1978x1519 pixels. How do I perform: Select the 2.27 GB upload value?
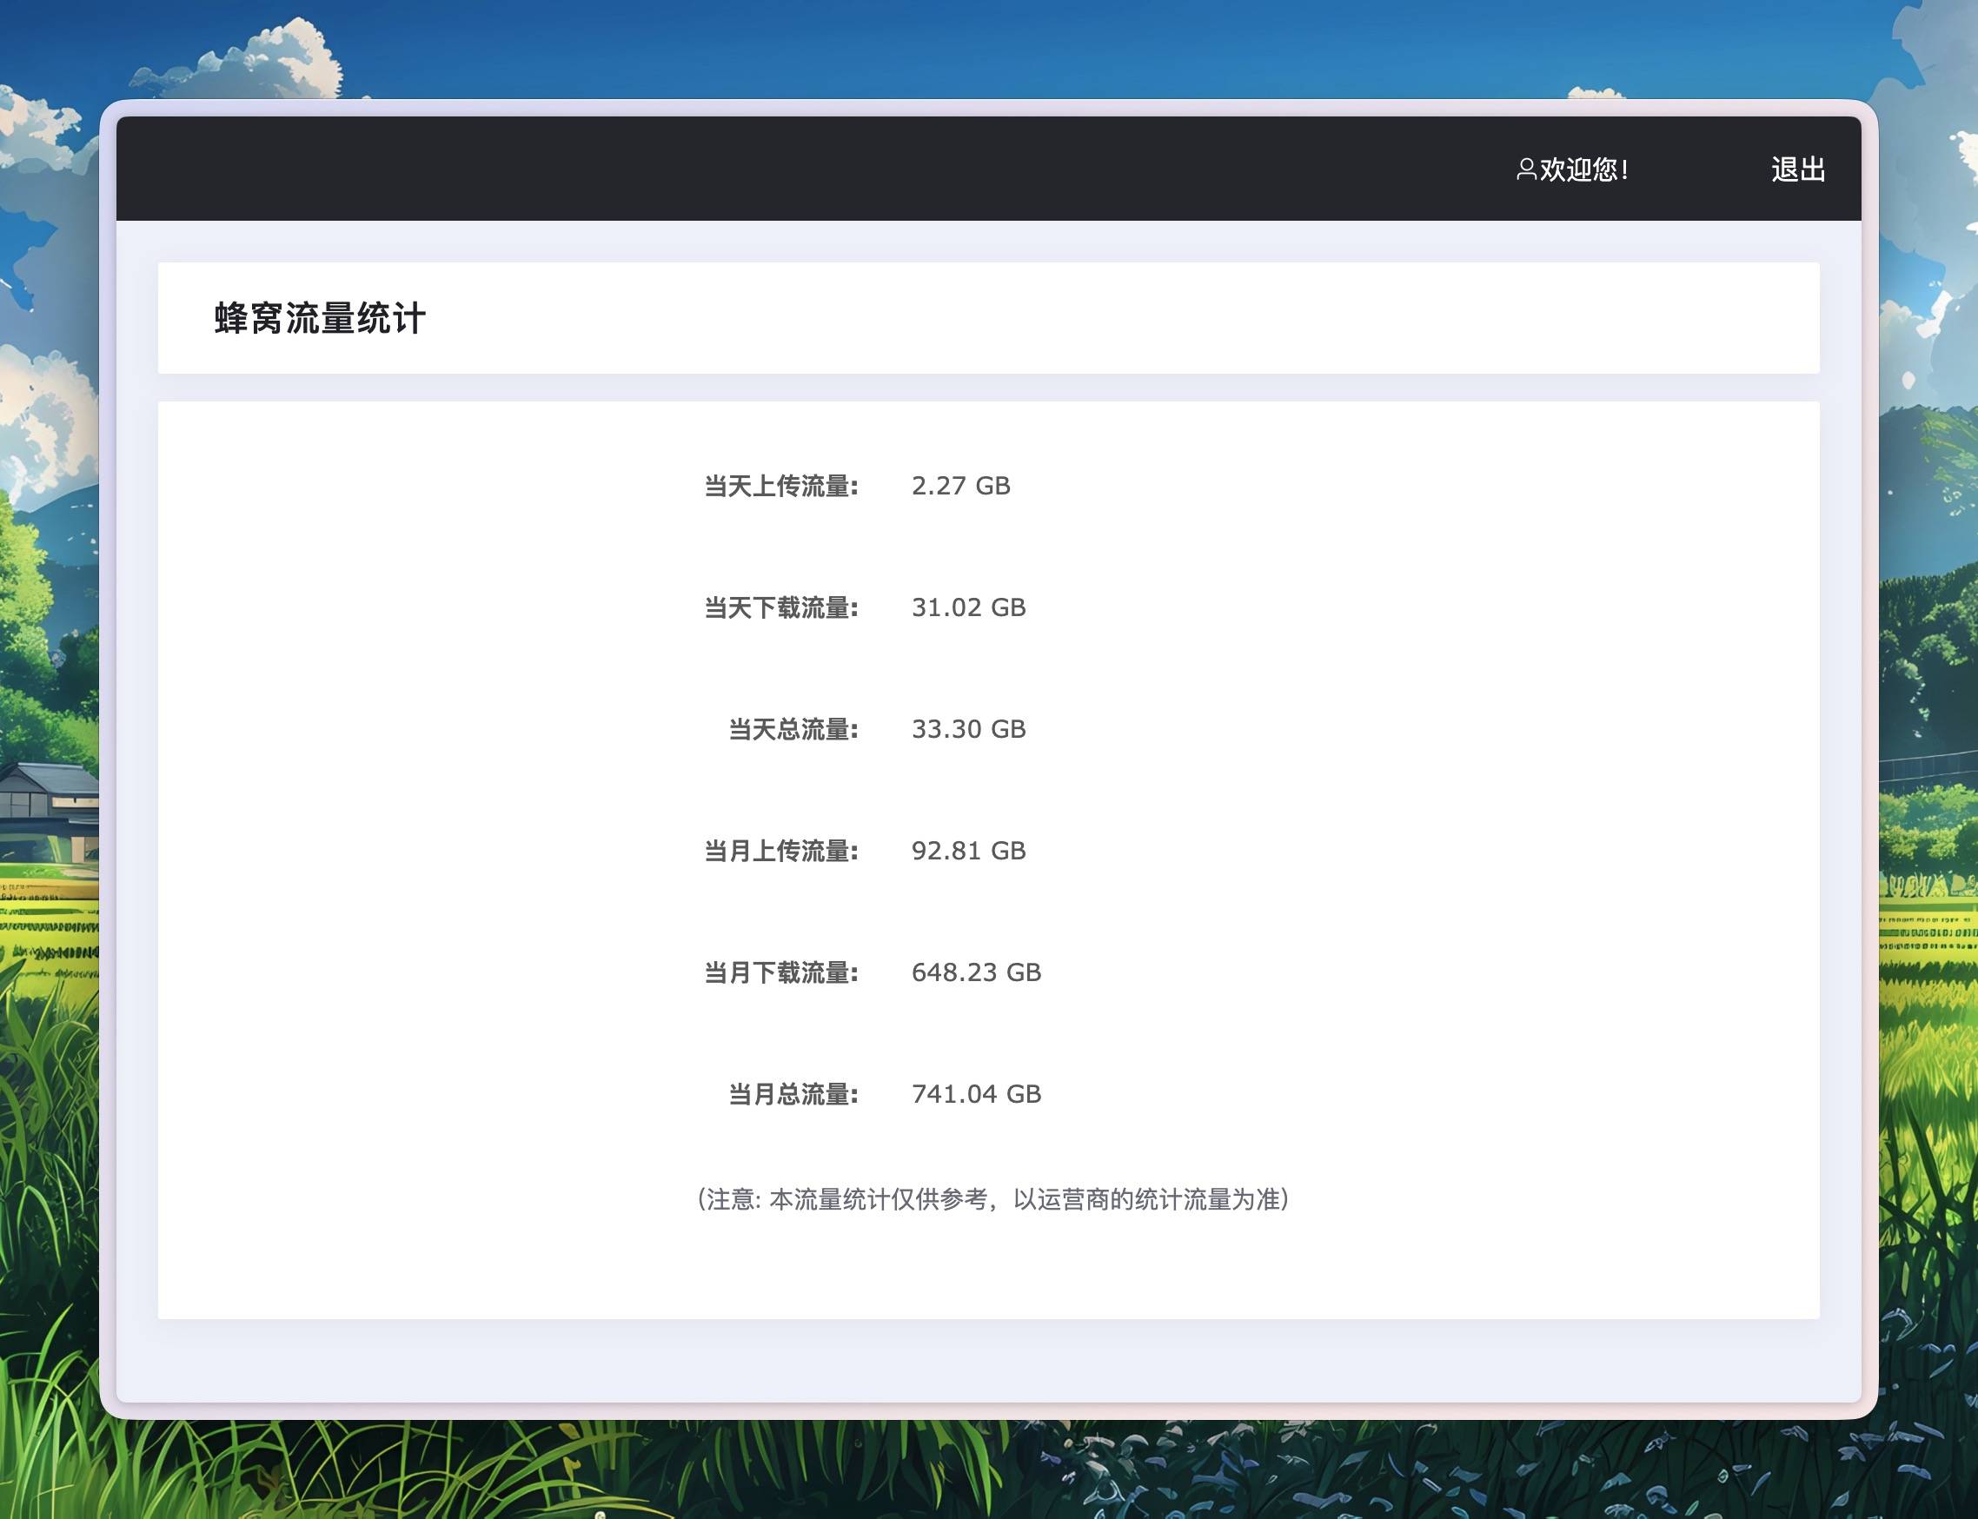click(960, 487)
